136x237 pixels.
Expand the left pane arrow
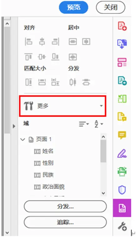tap(14, 126)
